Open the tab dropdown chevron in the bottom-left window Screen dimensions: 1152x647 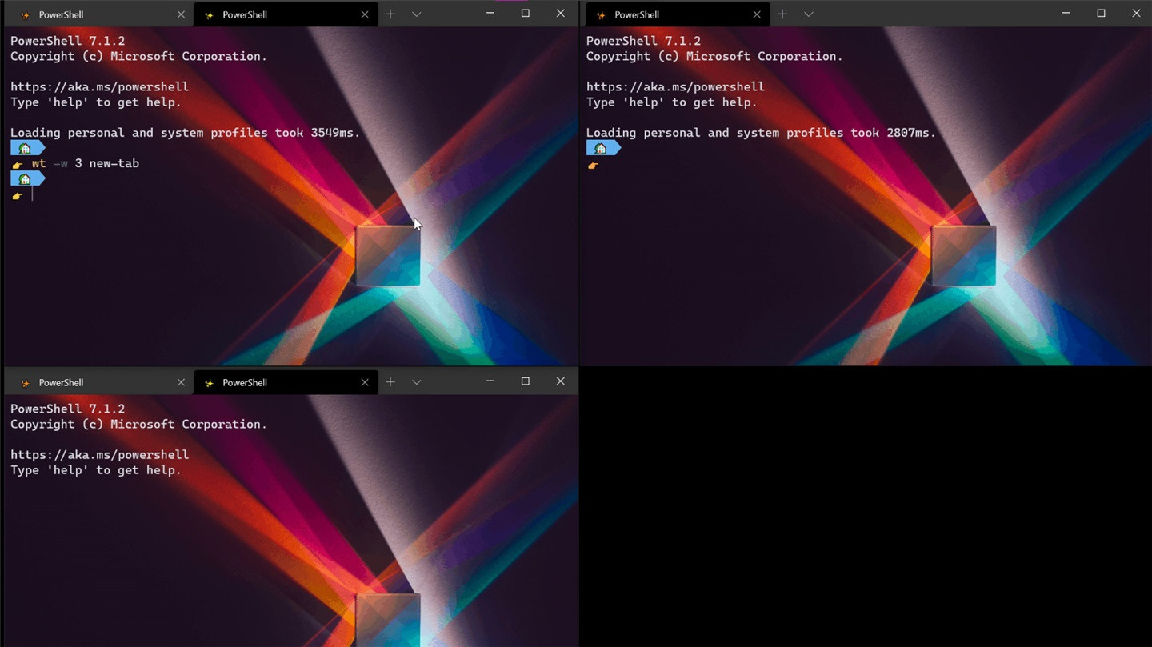416,381
